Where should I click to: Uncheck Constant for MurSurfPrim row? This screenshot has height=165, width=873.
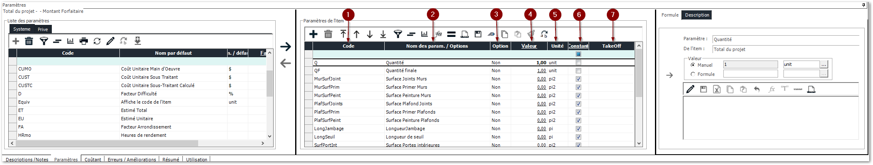tap(578, 87)
